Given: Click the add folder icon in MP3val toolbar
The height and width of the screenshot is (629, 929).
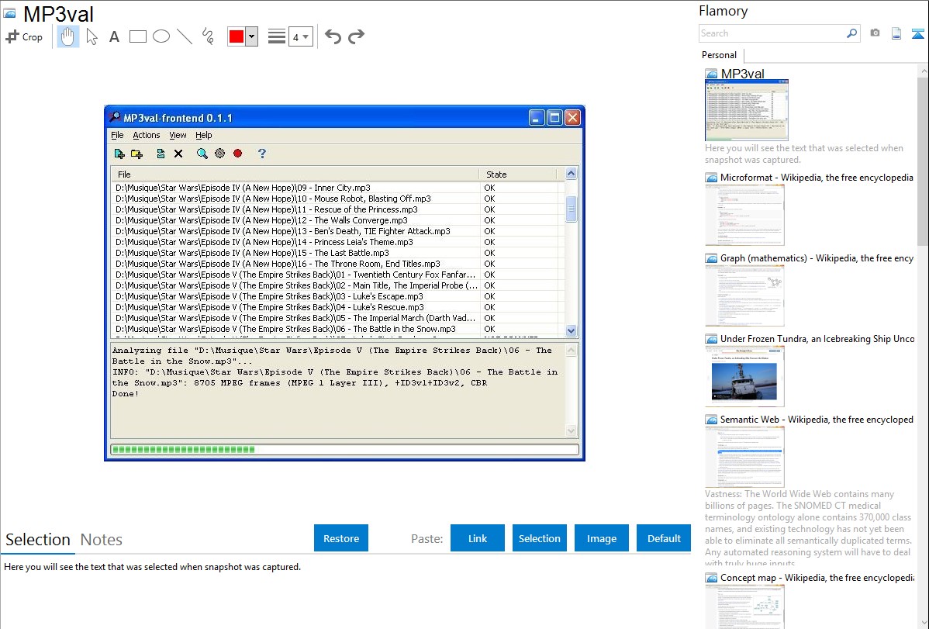Looking at the screenshot, I should tap(136, 154).
